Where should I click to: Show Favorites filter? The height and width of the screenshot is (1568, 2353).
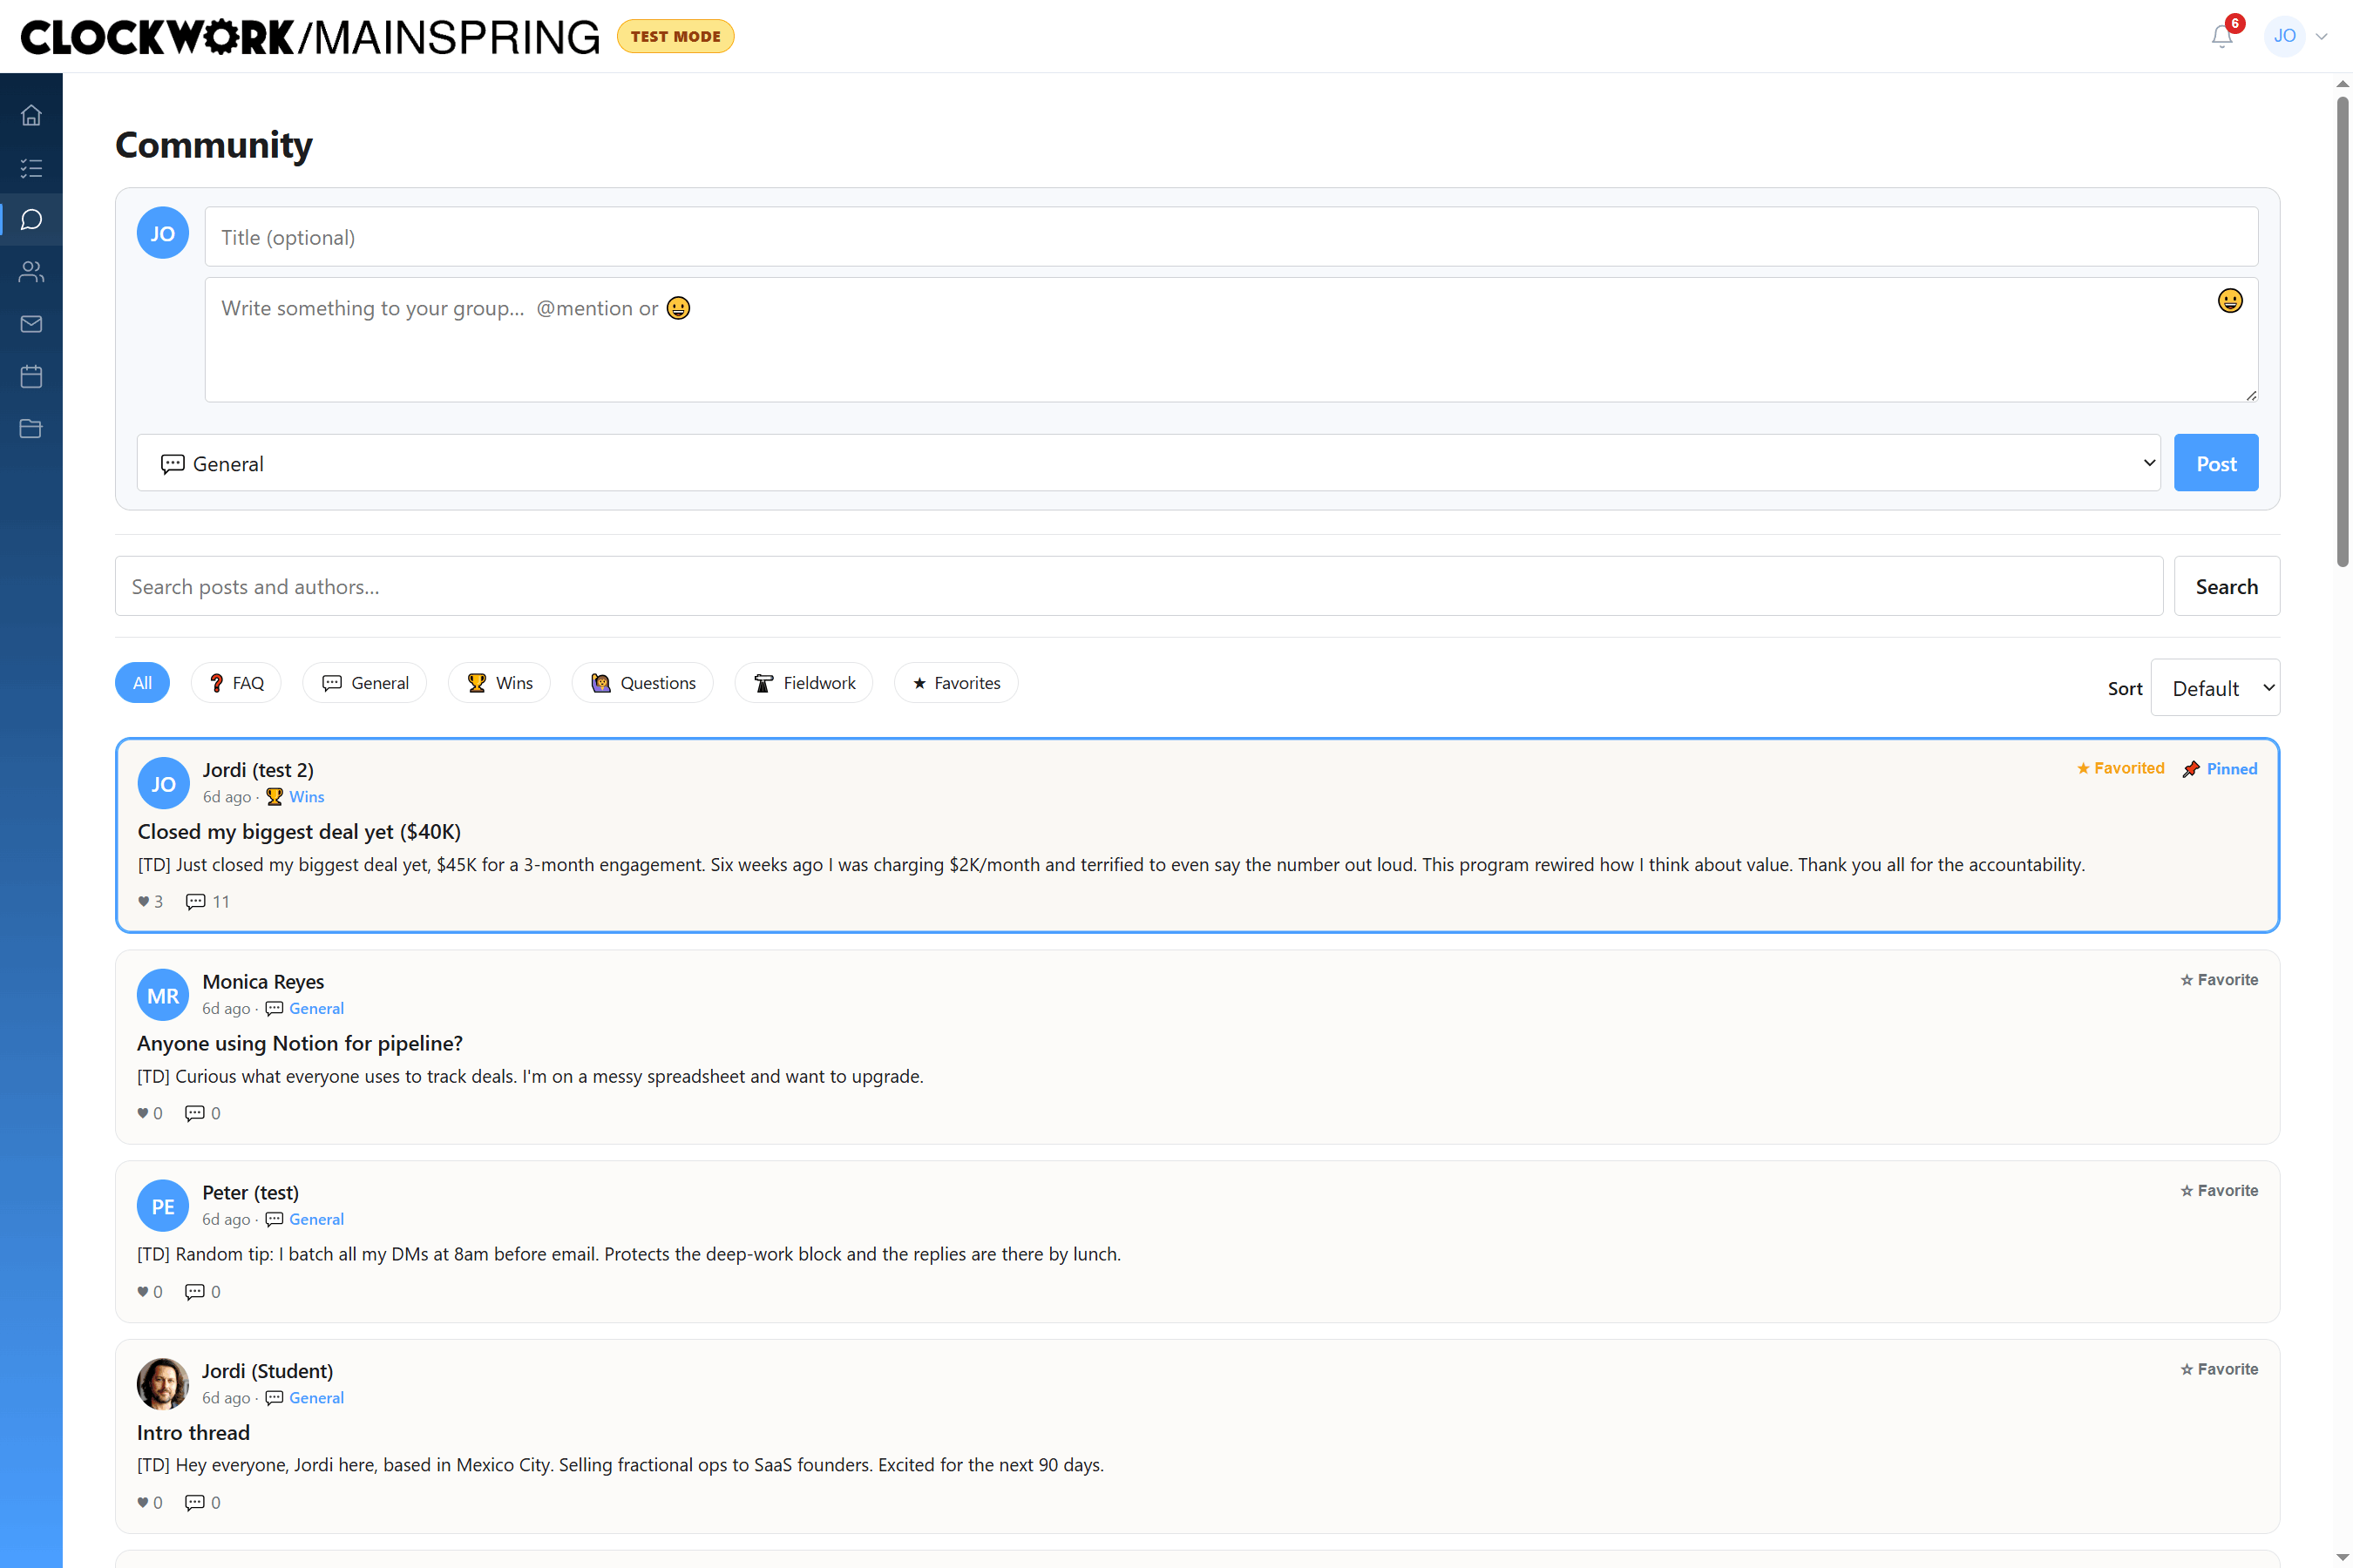[956, 683]
